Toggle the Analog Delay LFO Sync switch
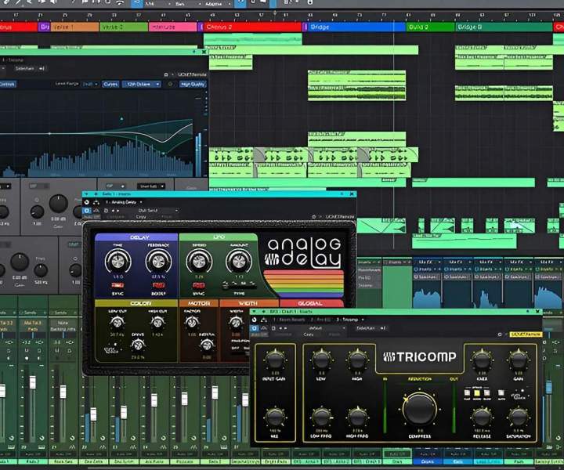 [199, 285]
